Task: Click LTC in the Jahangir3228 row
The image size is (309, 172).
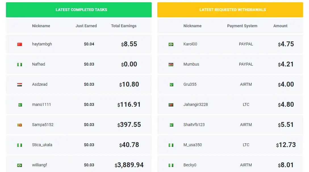Action: 246,104
